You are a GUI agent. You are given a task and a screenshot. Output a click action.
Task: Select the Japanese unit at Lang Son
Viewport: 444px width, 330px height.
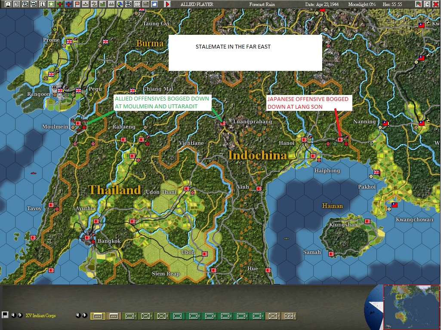340,139
